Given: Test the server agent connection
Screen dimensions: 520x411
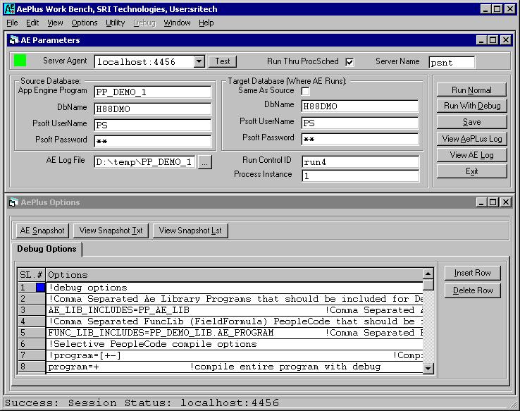Looking at the screenshot, I should point(223,61).
